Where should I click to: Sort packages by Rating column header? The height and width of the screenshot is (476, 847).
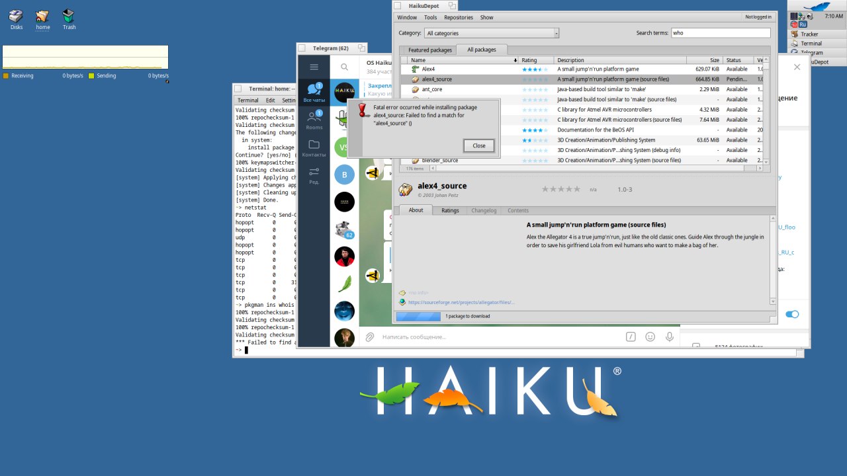click(x=537, y=60)
